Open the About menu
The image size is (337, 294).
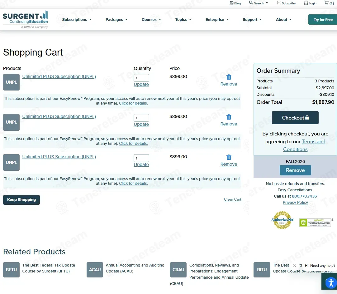(284, 20)
